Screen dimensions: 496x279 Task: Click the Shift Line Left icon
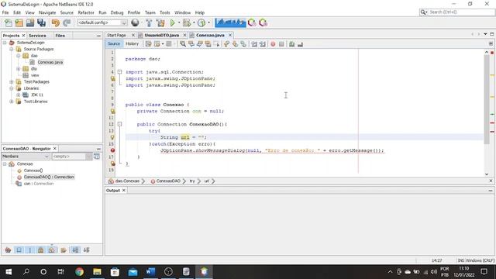[x=254, y=44]
